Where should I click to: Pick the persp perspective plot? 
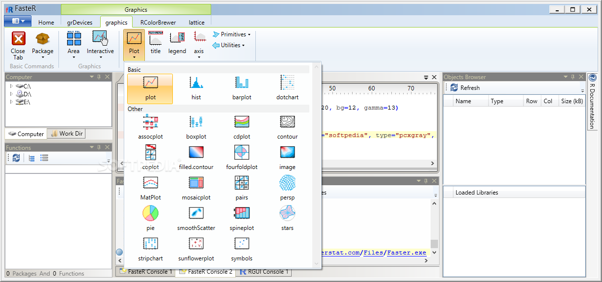287,189
